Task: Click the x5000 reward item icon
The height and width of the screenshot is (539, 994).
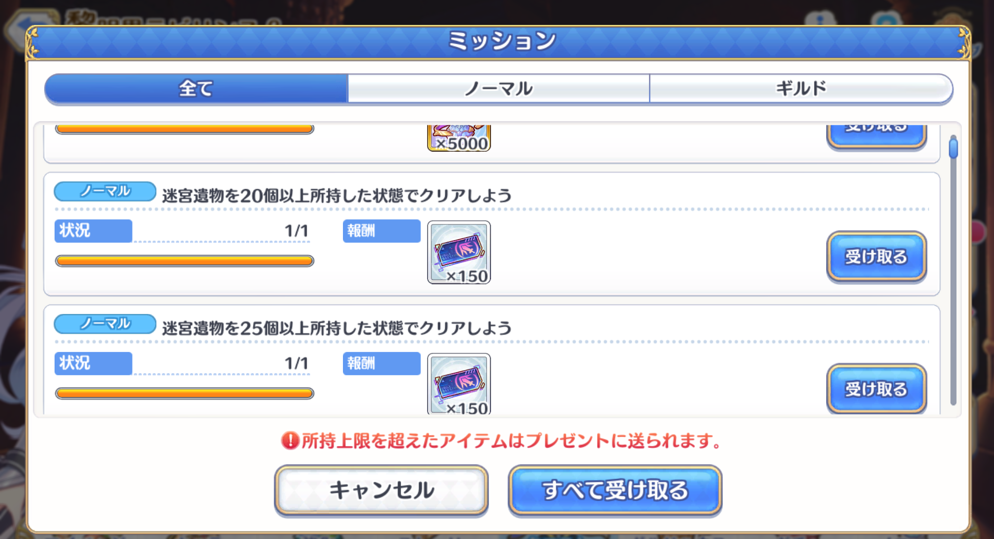Action: [x=459, y=138]
